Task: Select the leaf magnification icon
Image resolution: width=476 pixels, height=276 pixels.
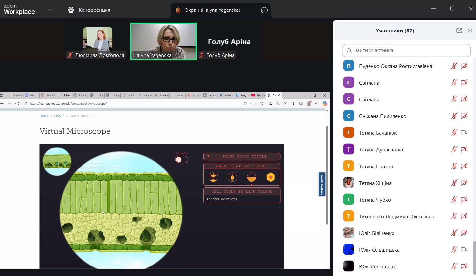Action: pos(232,177)
